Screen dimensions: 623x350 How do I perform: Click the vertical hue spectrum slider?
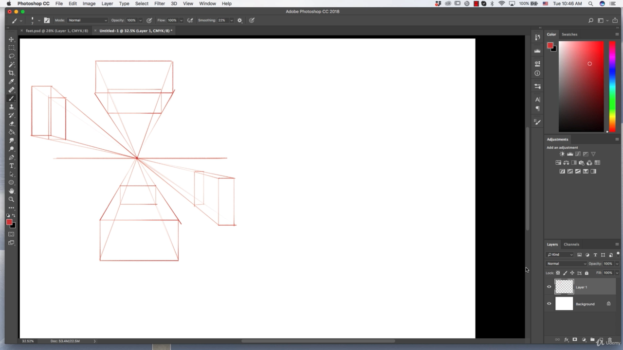612,87
